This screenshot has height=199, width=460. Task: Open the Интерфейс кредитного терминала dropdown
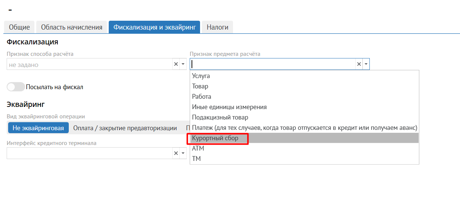click(x=183, y=153)
